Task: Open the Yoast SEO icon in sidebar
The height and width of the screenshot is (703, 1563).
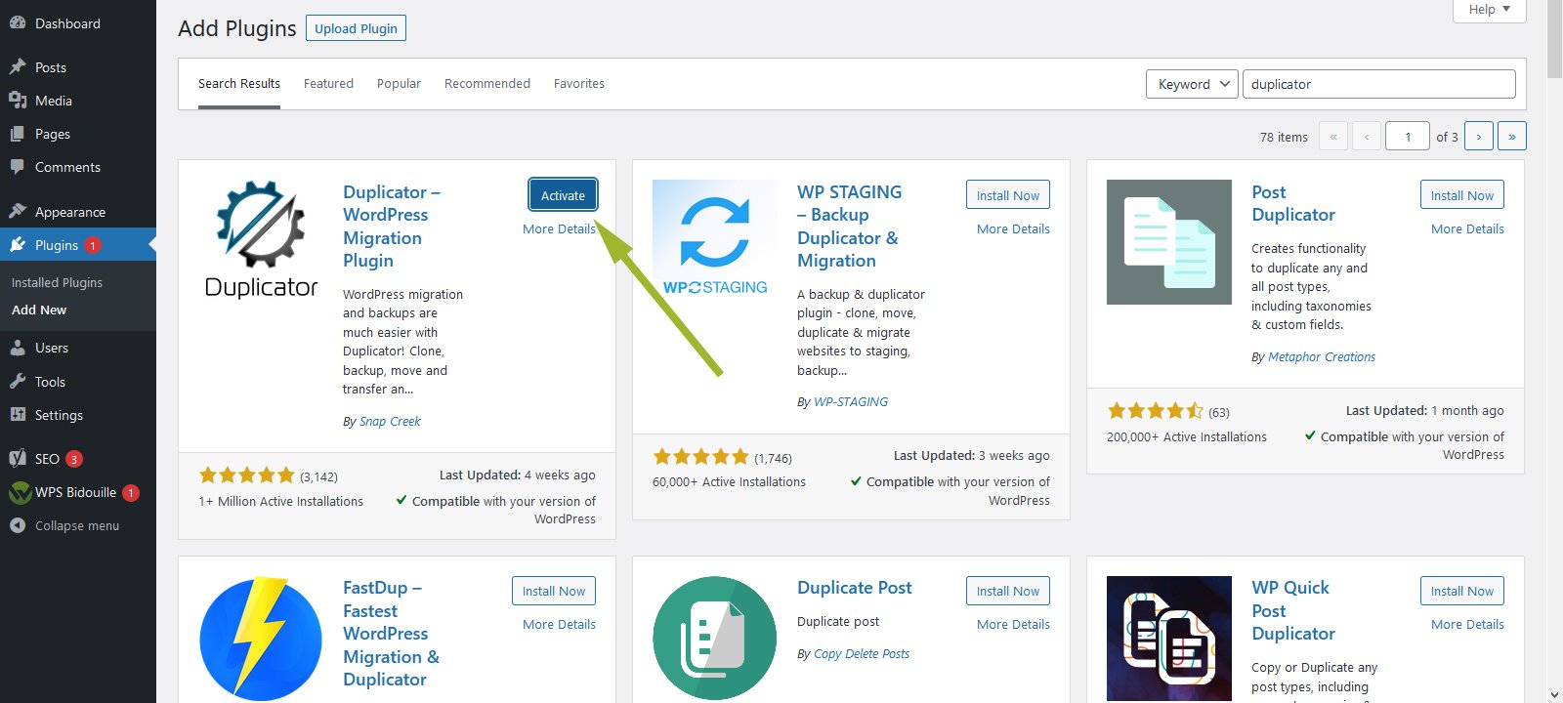Action: click(18, 458)
